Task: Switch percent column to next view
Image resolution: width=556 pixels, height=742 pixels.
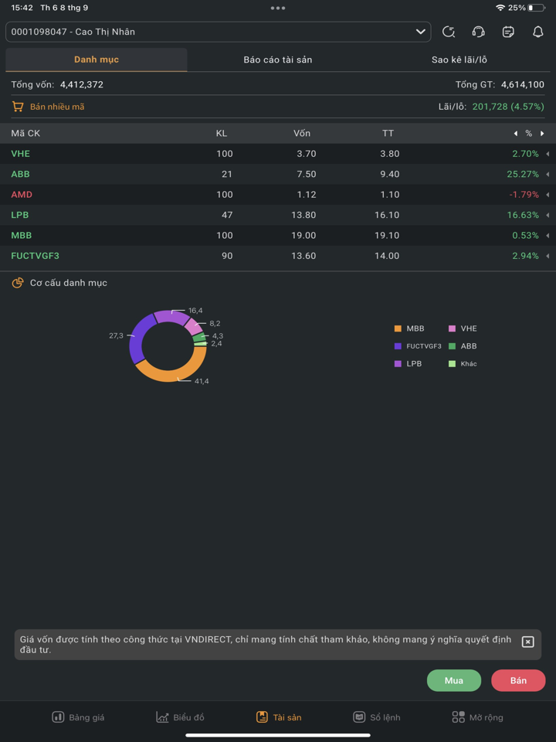Action: tap(542, 134)
